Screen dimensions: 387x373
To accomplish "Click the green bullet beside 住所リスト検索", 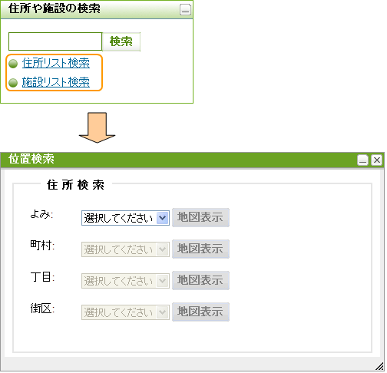I will 13,64.
